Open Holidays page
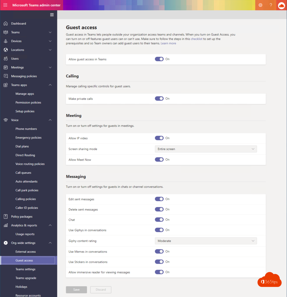This screenshot has width=287, height=297. [x=21, y=287]
